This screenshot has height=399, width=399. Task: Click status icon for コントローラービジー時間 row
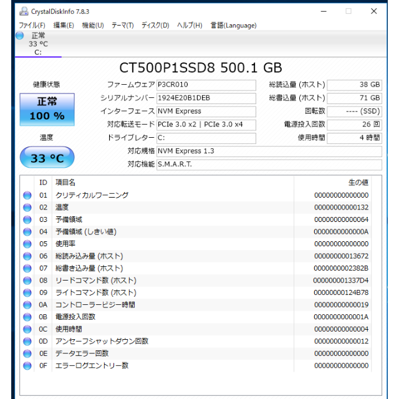tap(27, 305)
